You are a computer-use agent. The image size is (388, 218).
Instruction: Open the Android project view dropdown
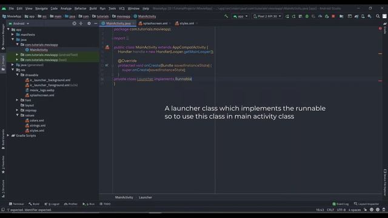click(19, 24)
